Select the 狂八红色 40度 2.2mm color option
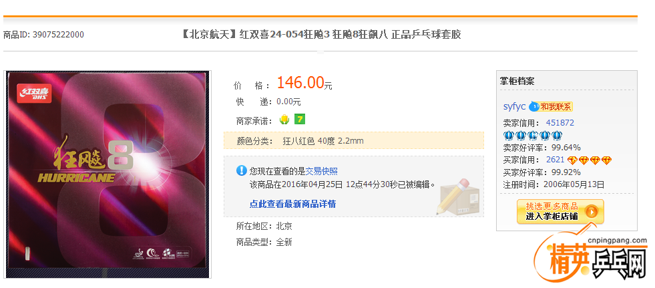 323,141
